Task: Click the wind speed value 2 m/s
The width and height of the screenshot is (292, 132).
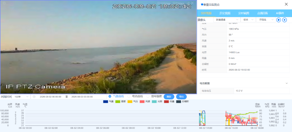Action: 231,41
